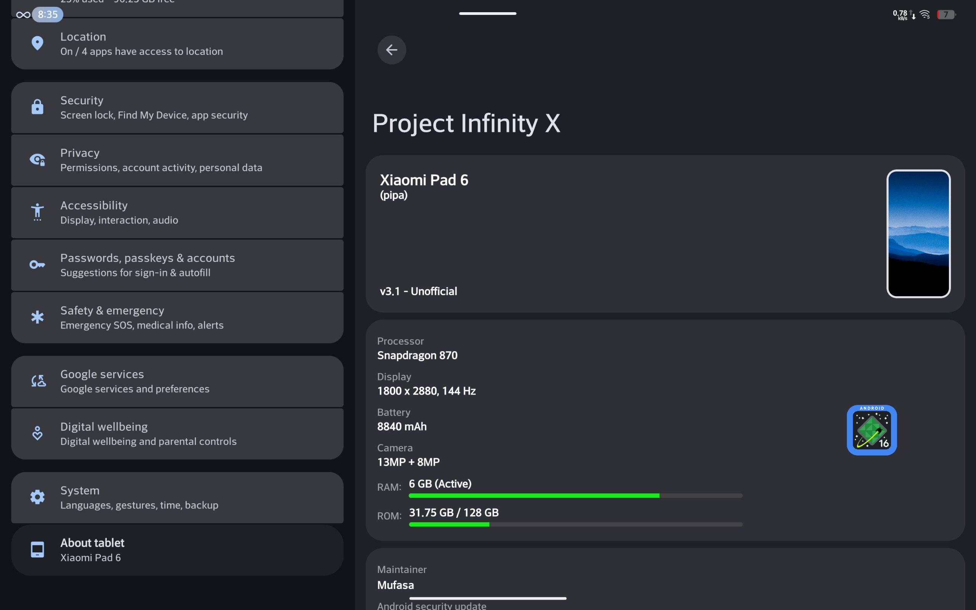Select the About tablet entry

pos(177,550)
